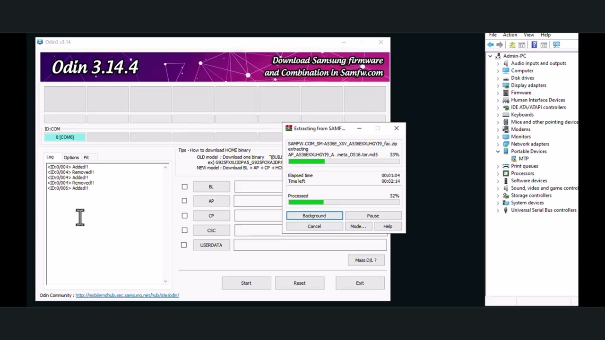Expand the System devices node
Viewport: 605px width, 340px height.
coord(498,203)
